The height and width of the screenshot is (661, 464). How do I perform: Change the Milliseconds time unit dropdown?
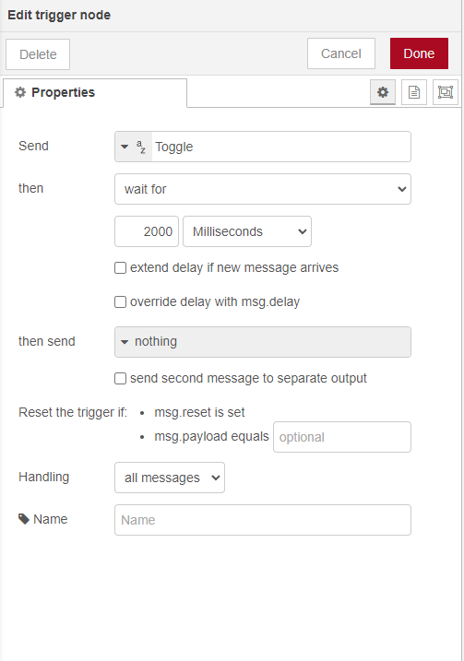(247, 231)
